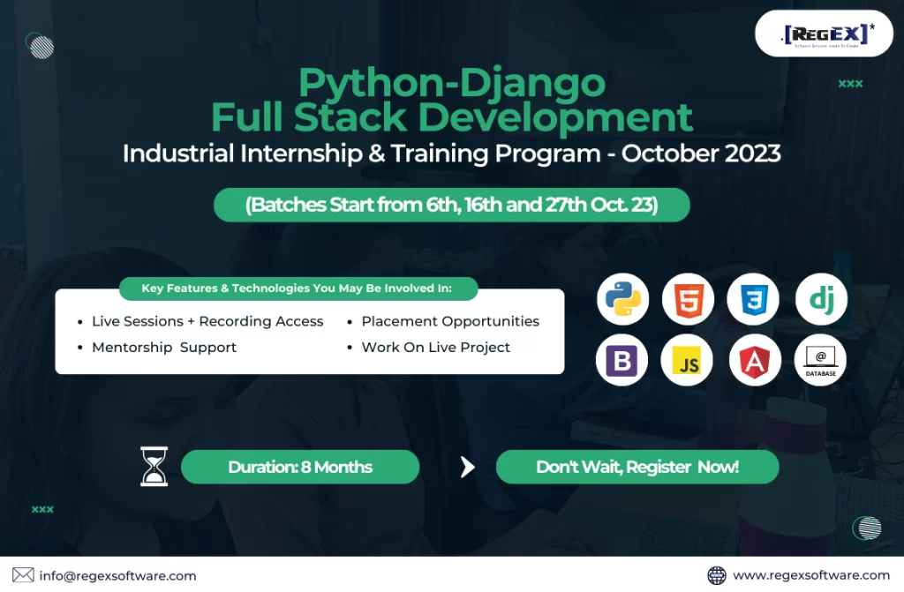The height and width of the screenshot is (592, 904).
Task: Click the envelope mail icon
Action: (x=23, y=575)
